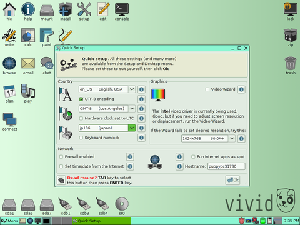Click the info icon beside UTF-8 encoding

141,99
